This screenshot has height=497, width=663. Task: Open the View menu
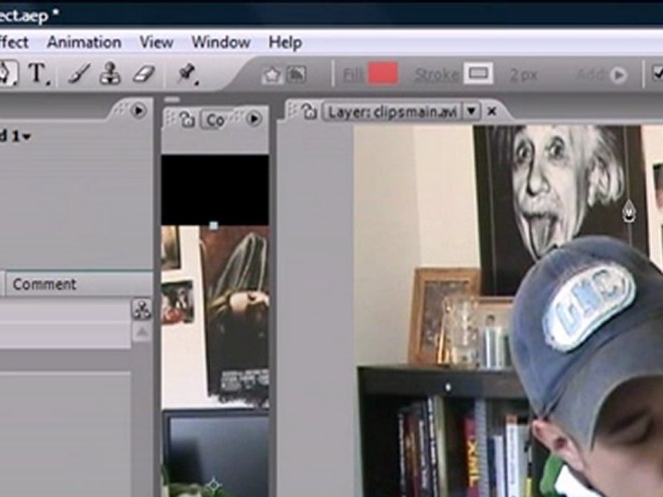[157, 42]
